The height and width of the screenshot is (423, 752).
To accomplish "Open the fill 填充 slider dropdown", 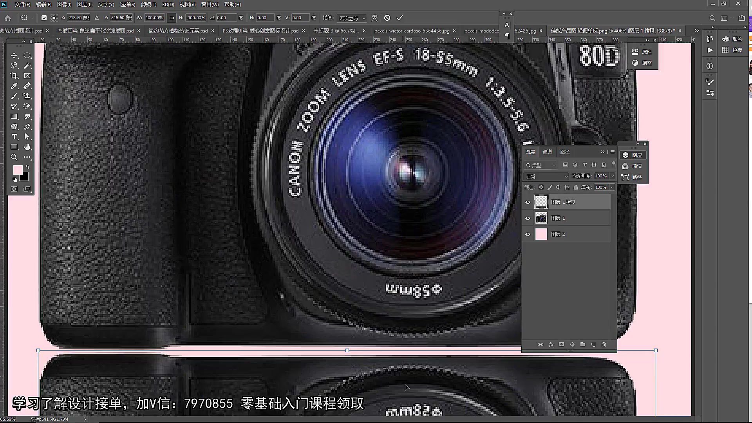I will 612,187.
